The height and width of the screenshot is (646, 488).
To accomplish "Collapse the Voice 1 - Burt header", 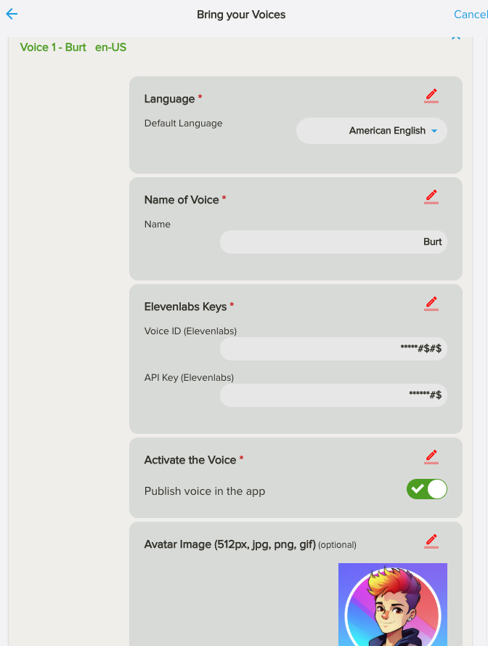I will pos(456,38).
